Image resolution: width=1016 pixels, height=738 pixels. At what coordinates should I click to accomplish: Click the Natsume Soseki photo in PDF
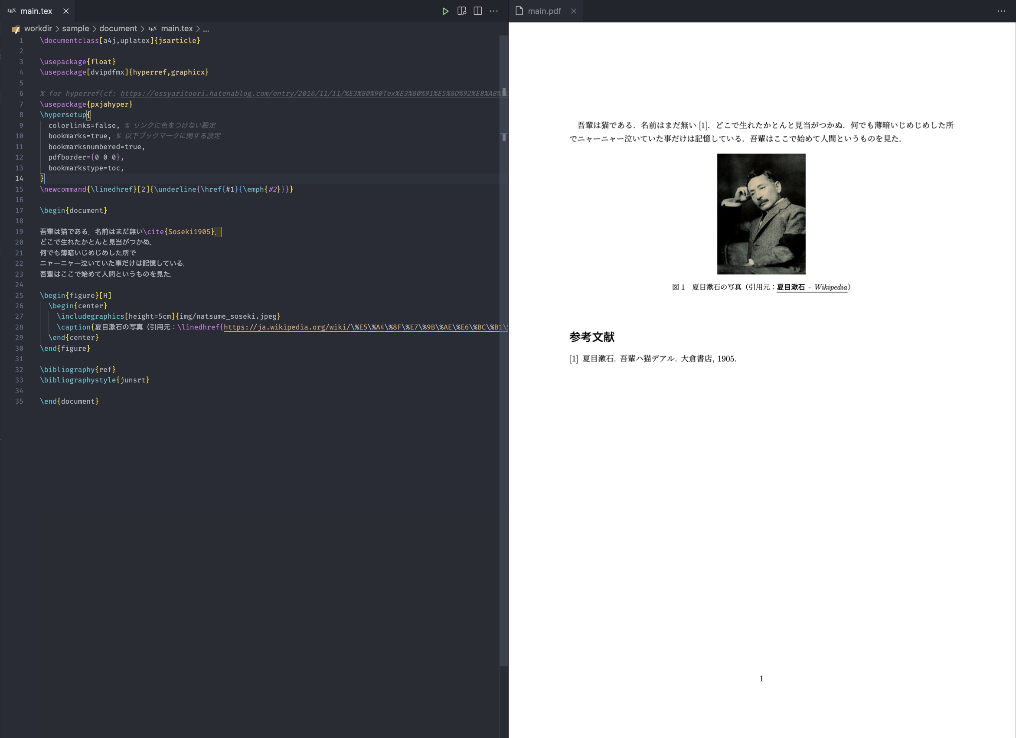(x=761, y=214)
